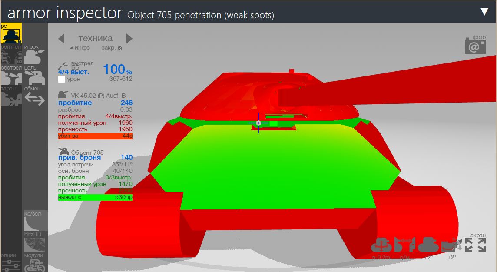Close panel with закр. button
Viewport: 497px width, 272px height.
[x=112, y=48]
